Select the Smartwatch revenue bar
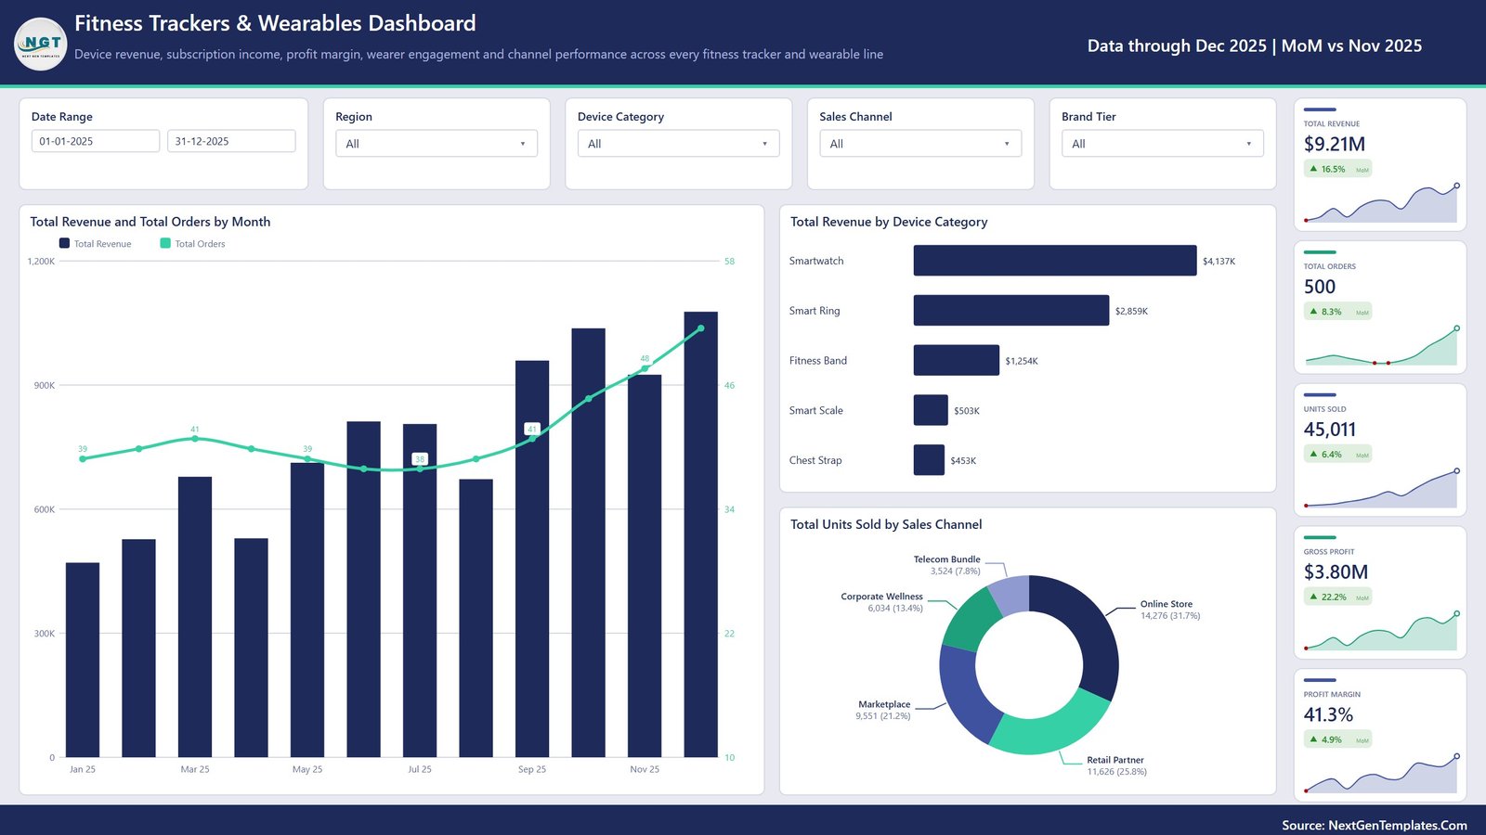The width and height of the screenshot is (1486, 835). (x=1055, y=261)
